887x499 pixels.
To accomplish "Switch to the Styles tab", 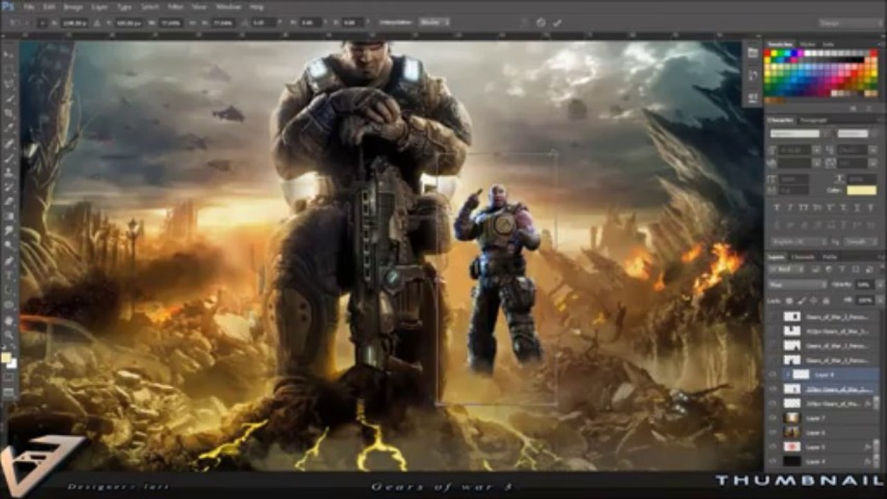I will coord(807,44).
